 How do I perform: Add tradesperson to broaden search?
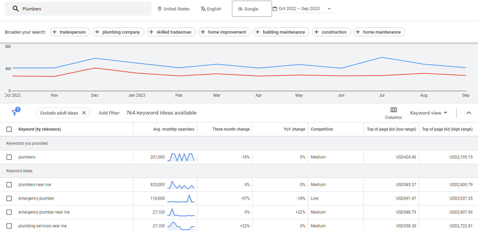(70, 32)
